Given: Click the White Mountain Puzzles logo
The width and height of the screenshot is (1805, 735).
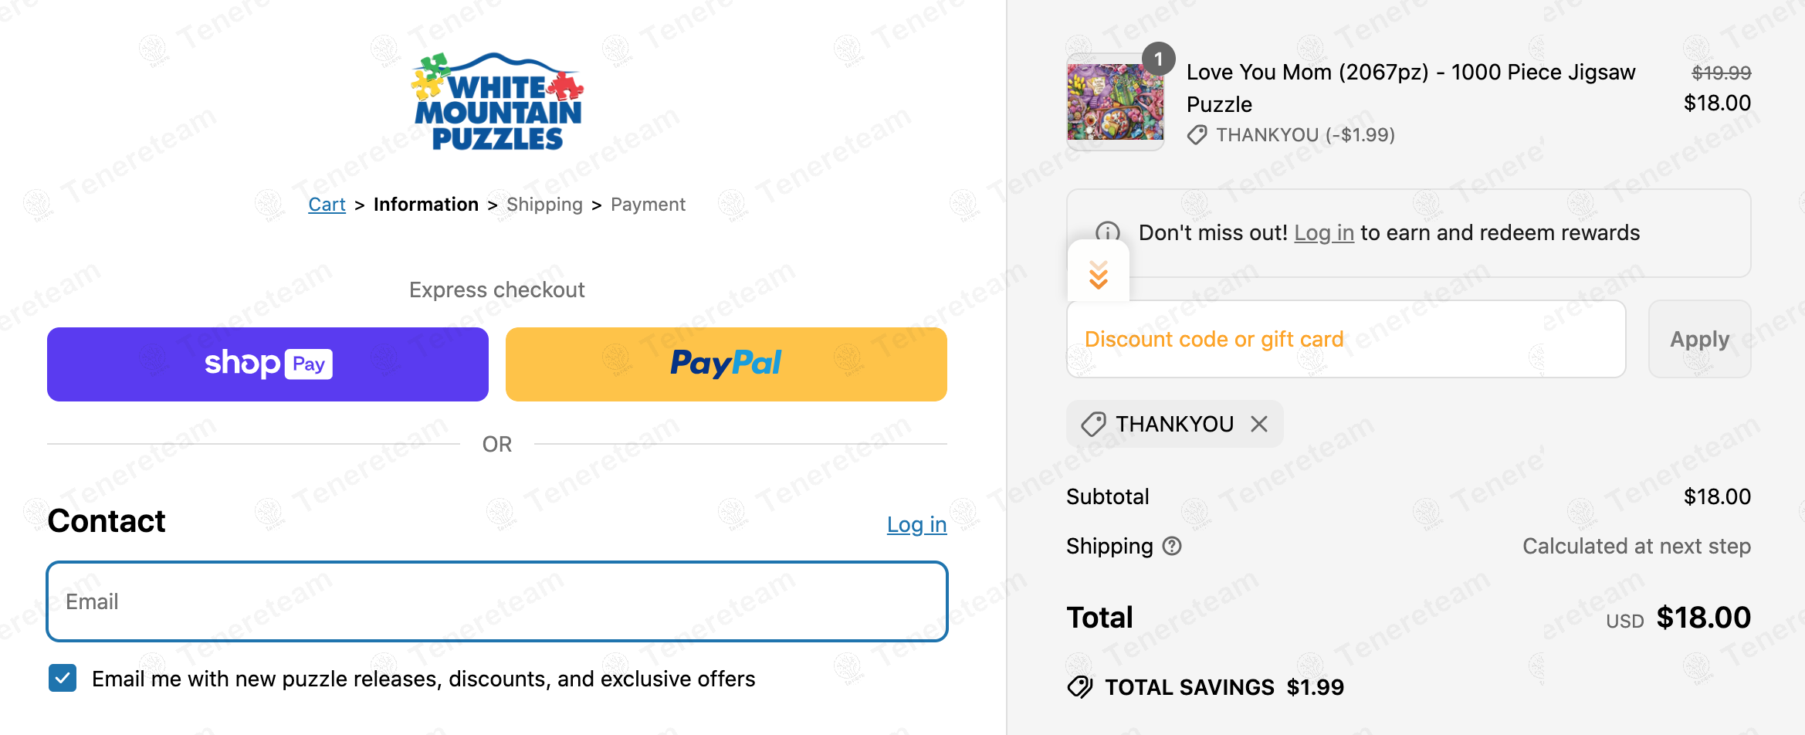Looking at the screenshot, I should coord(497,102).
